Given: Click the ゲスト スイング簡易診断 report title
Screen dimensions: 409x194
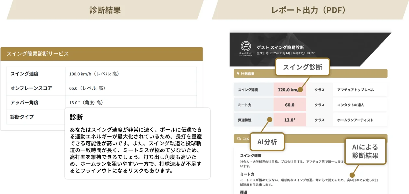Looking at the screenshot, I should point(280,47).
